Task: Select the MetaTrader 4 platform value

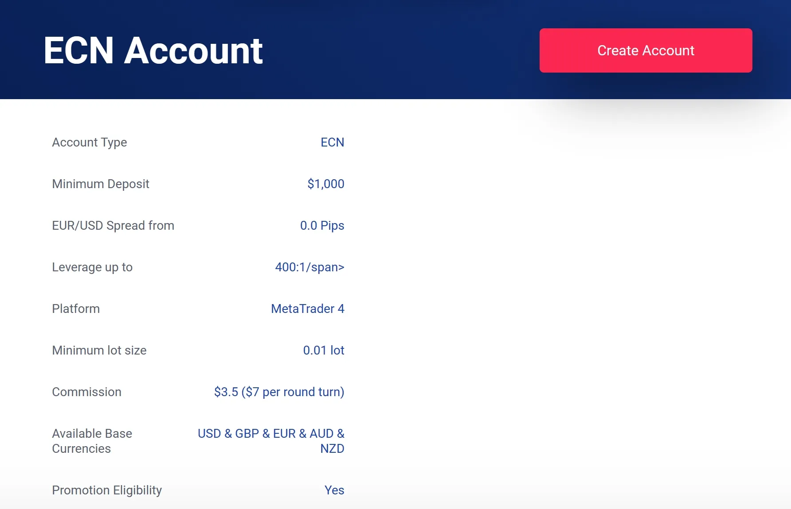Action: coord(308,308)
